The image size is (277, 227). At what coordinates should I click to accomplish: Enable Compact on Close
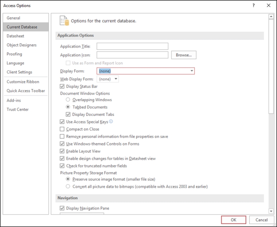(x=62, y=129)
